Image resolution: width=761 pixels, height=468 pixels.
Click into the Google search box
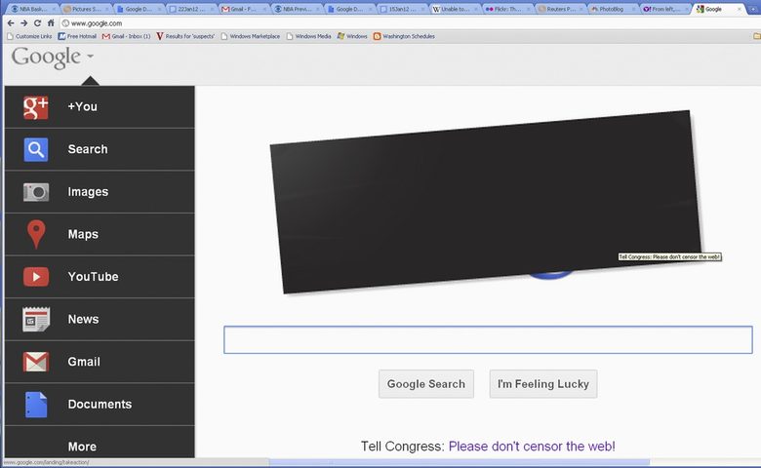tap(488, 340)
